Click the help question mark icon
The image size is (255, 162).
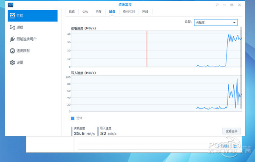[217, 5]
